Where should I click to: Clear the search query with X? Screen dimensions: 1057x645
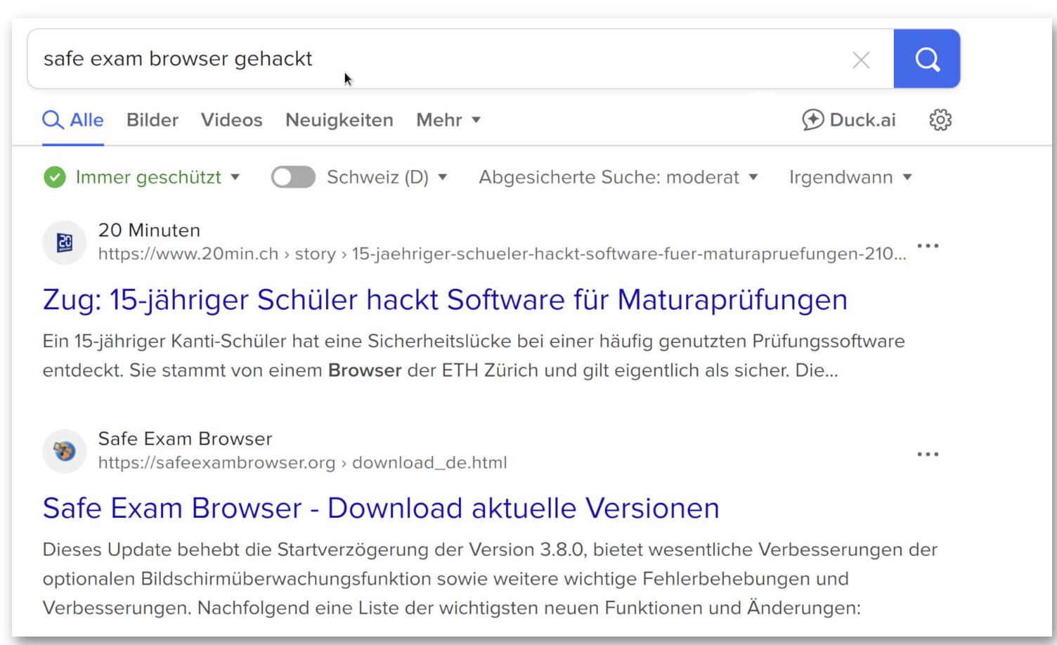[861, 60]
